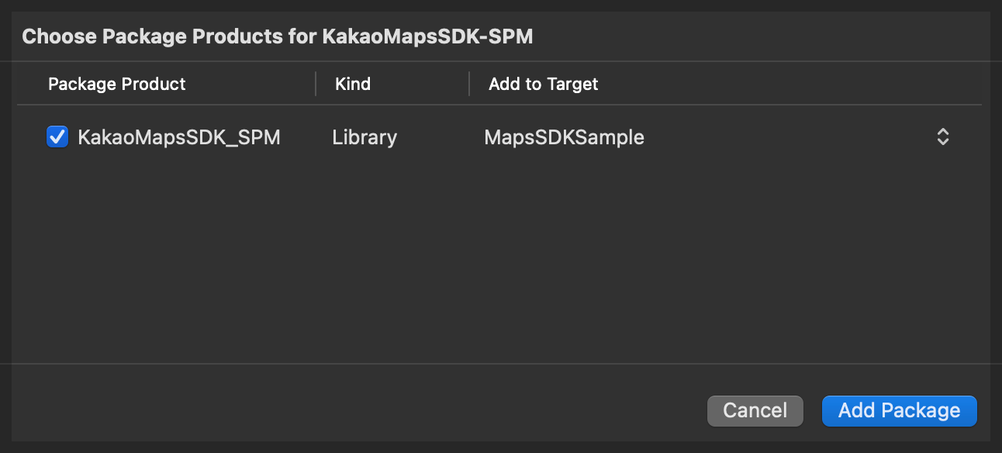
Task: Cancel the package product dialog
Action: 755,410
